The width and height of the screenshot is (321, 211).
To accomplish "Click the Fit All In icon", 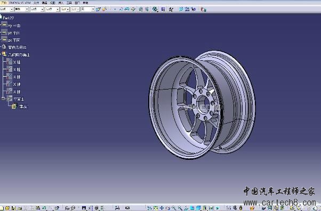I will point(156,208).
